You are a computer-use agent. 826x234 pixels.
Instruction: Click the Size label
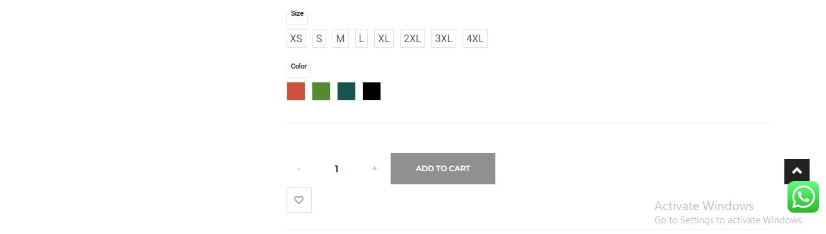pyautogui.click(x=297, y=14)
